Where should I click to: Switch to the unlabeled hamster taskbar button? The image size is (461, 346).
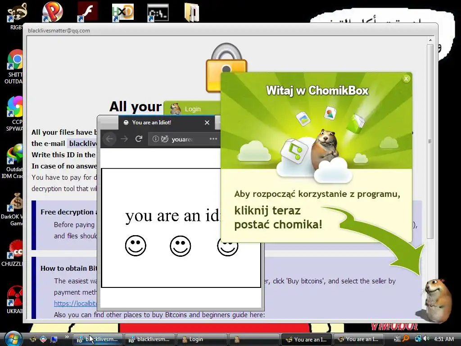click(254, 339)
